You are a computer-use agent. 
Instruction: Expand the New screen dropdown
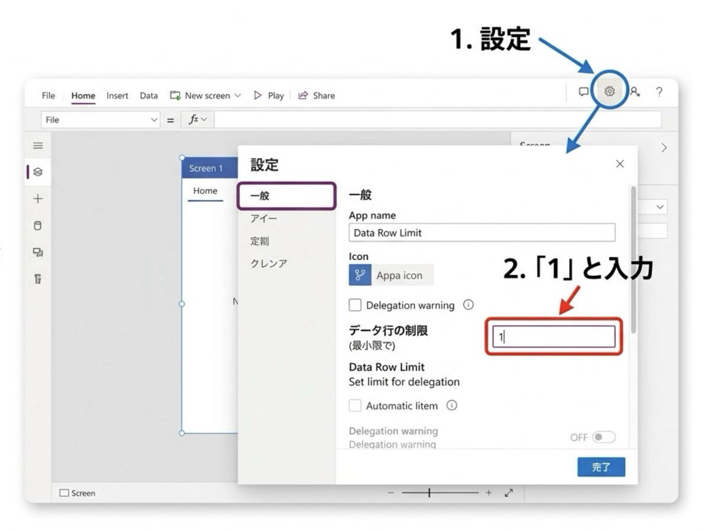point(238,95)
